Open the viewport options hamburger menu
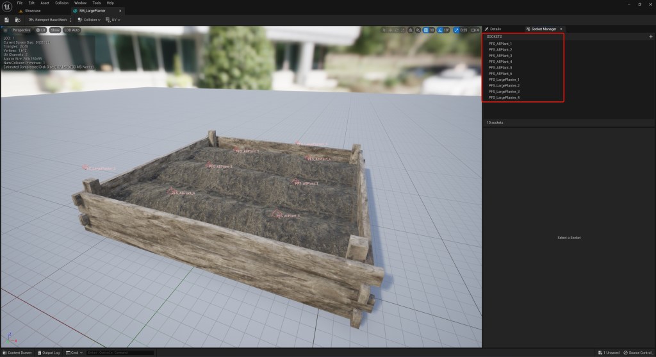 click(x=6, y=30)
